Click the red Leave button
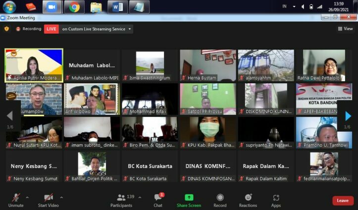 click(343, 201)
